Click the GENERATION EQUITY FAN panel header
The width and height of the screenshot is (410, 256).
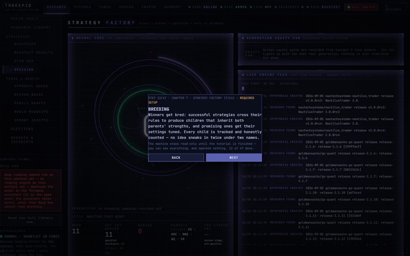(321, 38)
